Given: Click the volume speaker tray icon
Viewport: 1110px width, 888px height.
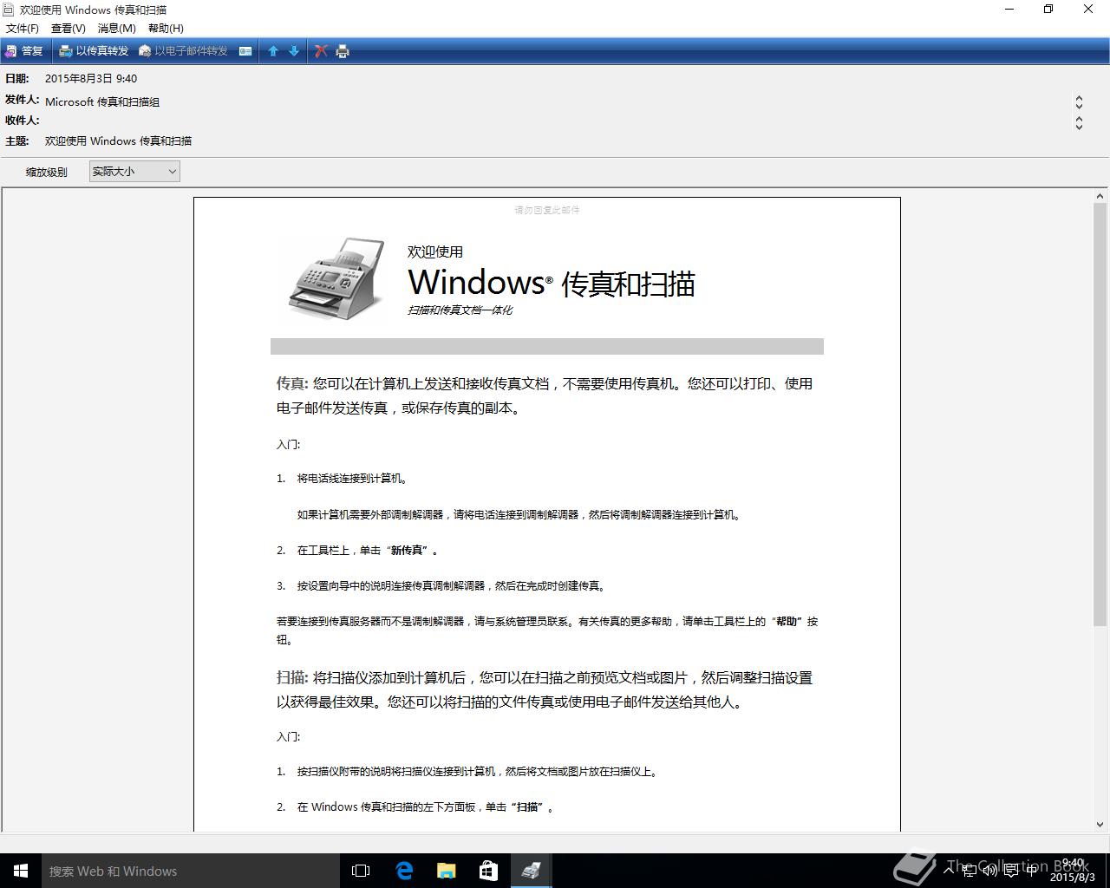Looking at the screenshot, I should tap(989, 871).
